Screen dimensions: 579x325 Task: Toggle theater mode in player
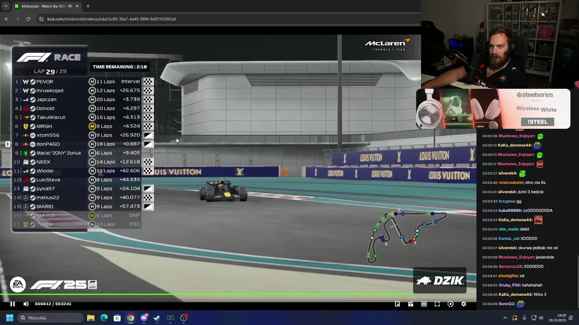click(x=424, y=304)
